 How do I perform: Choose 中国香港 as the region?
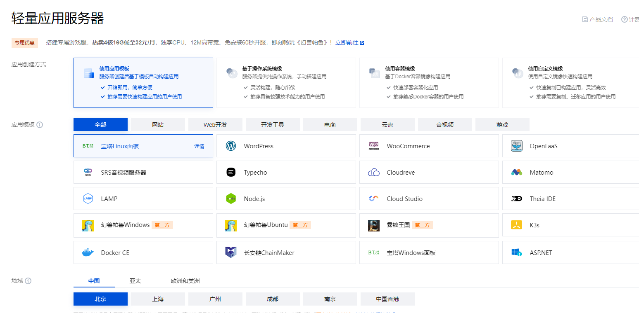387,299
